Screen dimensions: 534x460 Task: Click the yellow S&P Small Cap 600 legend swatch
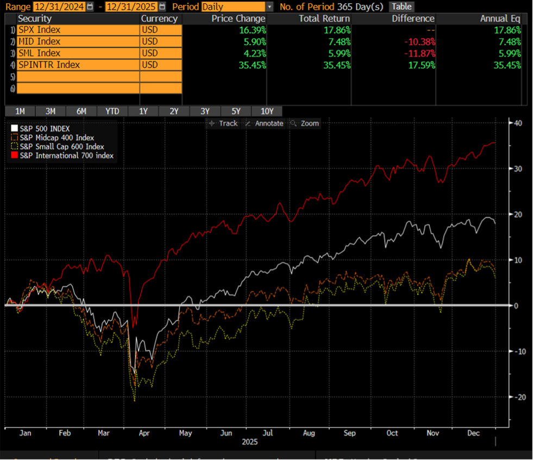coord(14,147)
